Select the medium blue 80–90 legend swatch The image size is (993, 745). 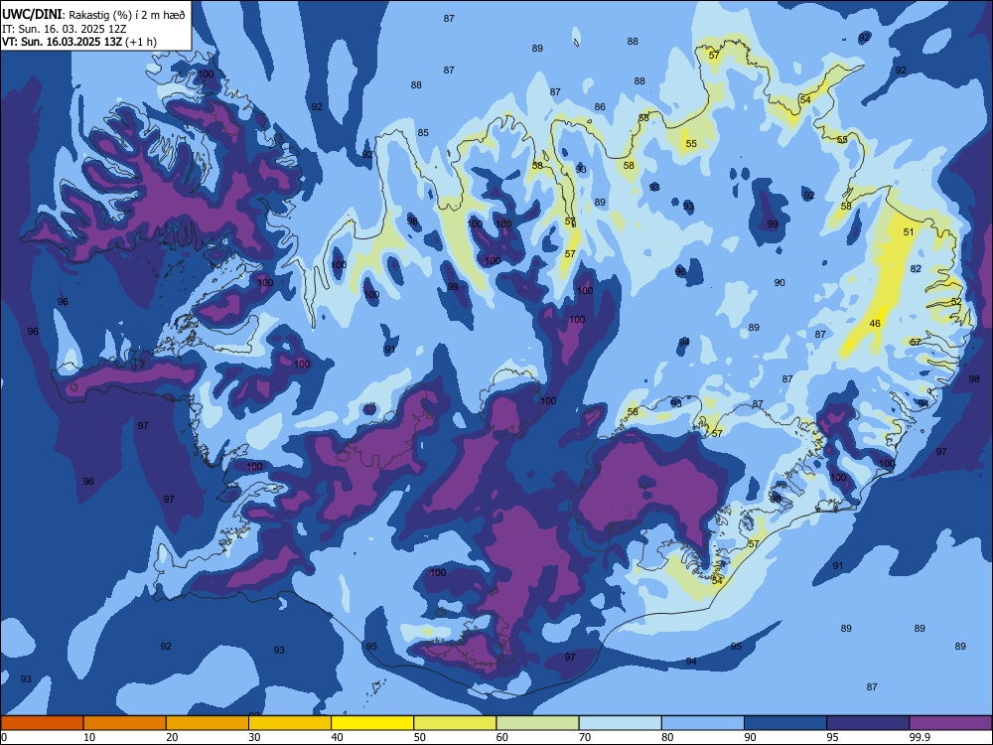click(703, 723)
